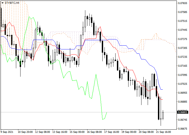Select the 0.07305 price scale label
189x135 pixels.
click(x=183, y=48)
